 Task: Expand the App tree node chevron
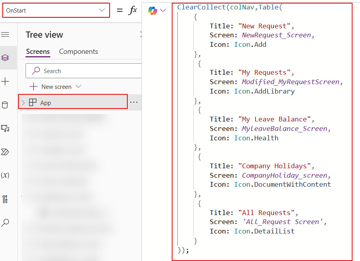point(23,103)
